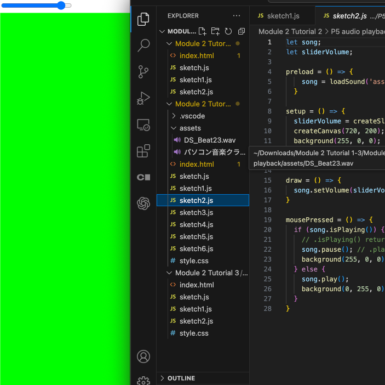This screenshot has width=385, height=385.
Task: Collapse the first Module 2 Tutor... folder
Action: click(169, 44)
